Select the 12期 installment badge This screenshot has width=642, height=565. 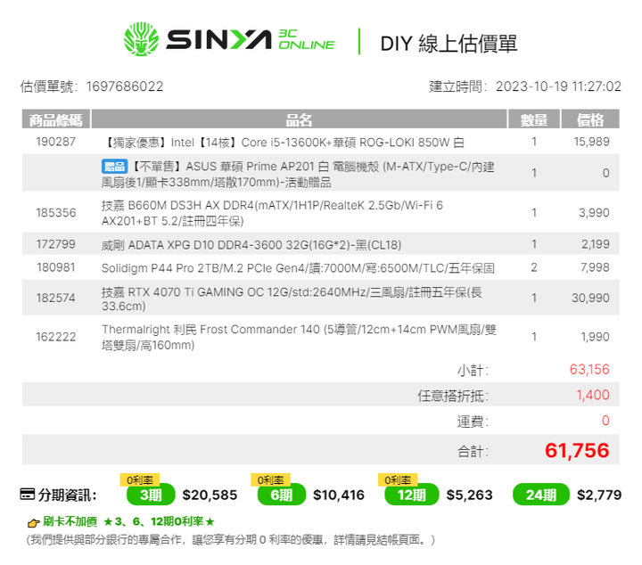pos(411,495)
